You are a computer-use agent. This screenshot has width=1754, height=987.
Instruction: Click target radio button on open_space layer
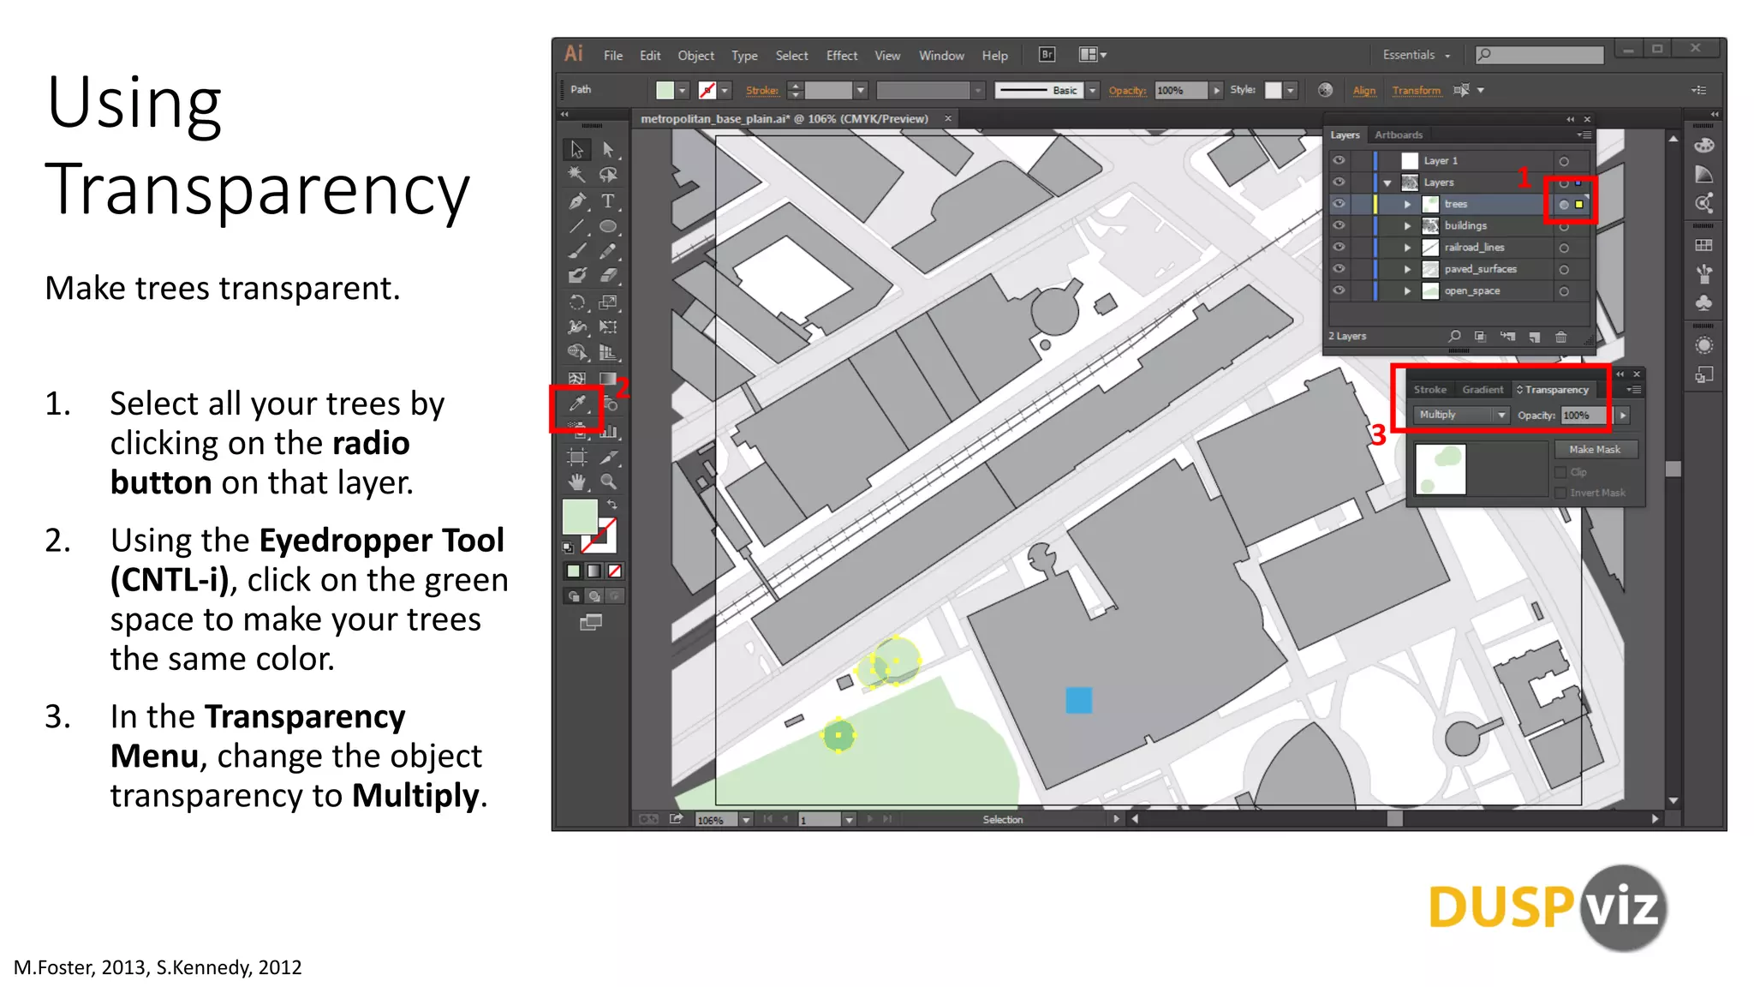click(1564, 291)
